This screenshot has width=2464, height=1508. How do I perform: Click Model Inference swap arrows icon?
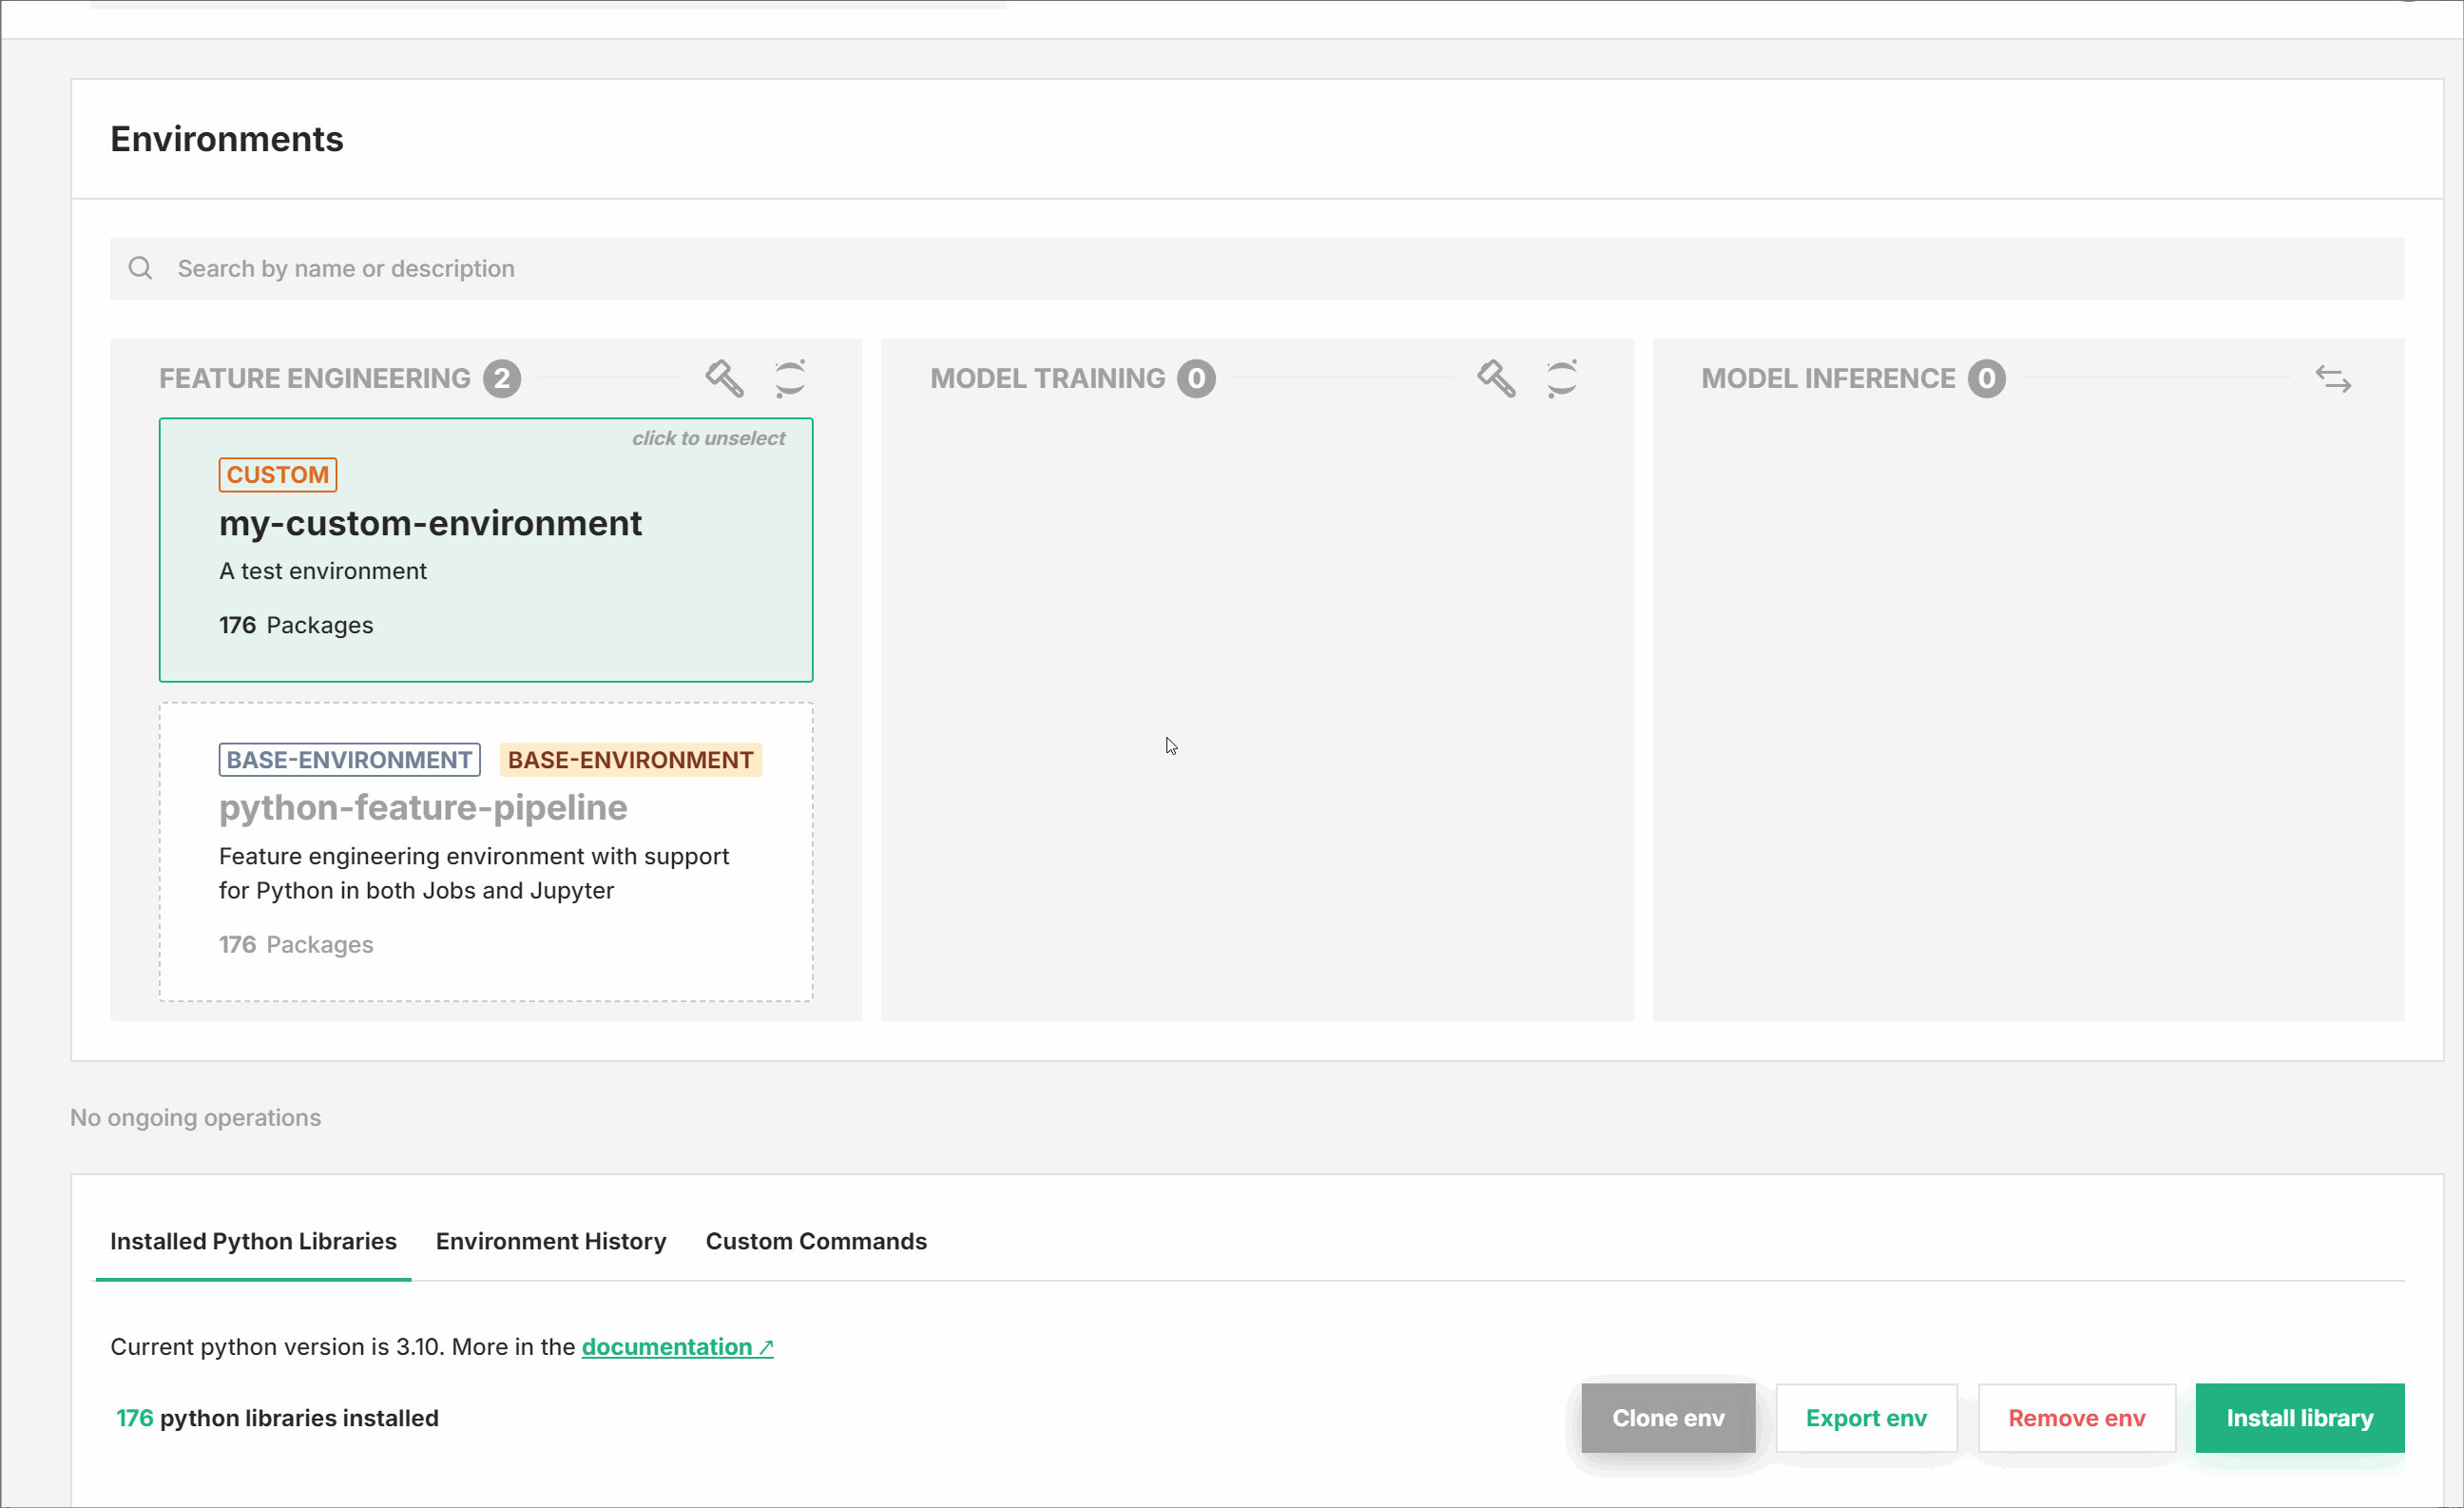2333,379
